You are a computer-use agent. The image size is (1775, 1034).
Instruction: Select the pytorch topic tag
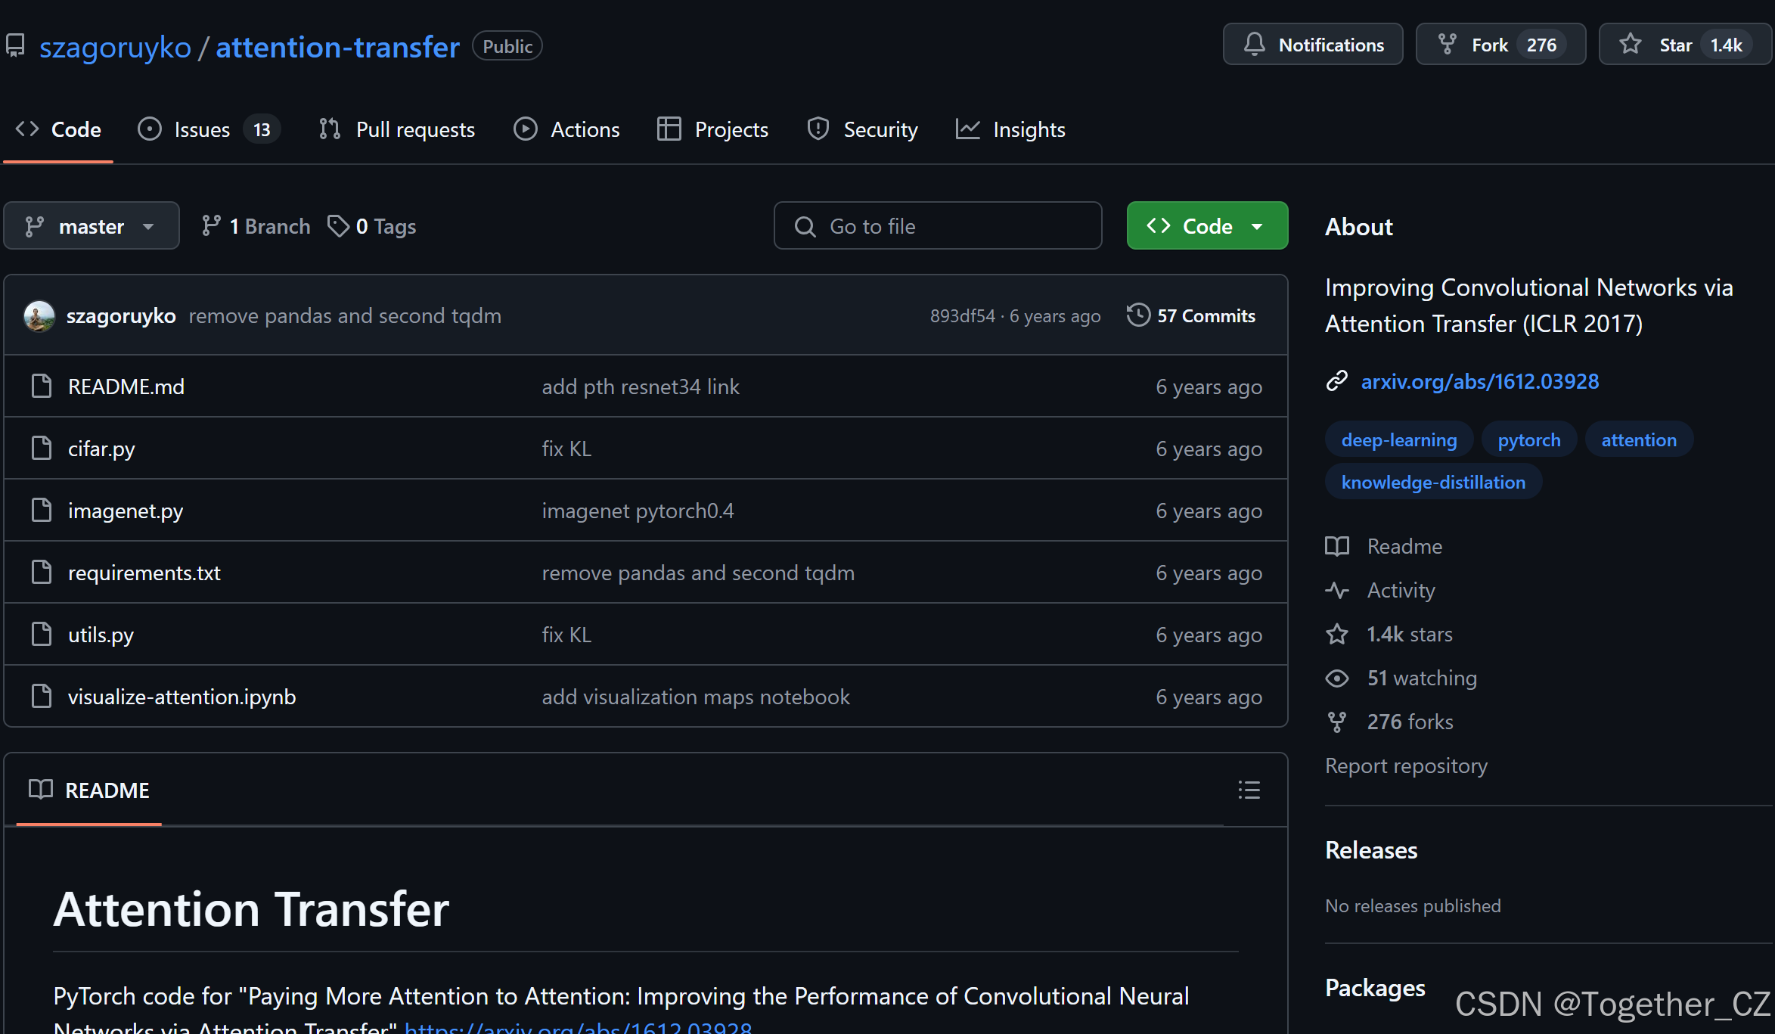pyautogui.click(x=1529, y=439)
